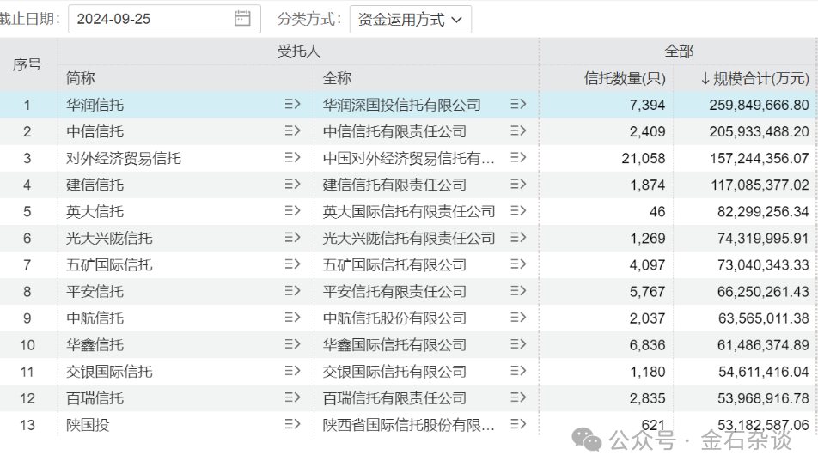This screenshot has width=818, height=473.
Task: Click the 受托人 group header
Action: [x=298, y=51]
